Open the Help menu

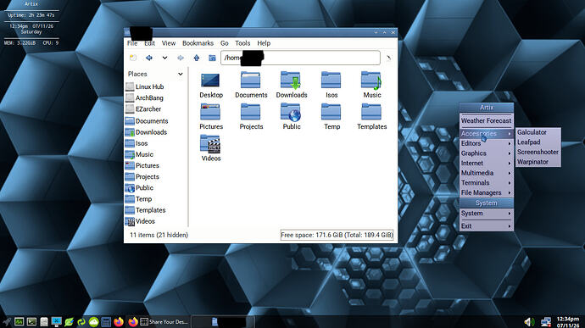(x=264, y=43)
